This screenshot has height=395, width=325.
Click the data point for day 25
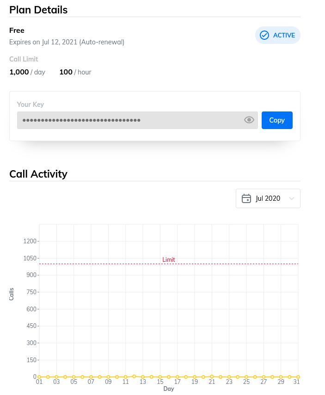pos(246,377)
